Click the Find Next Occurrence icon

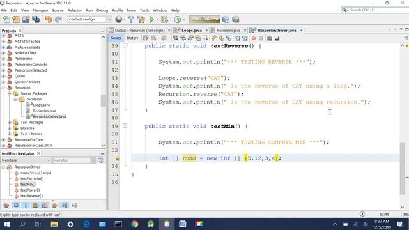point(190,38)
